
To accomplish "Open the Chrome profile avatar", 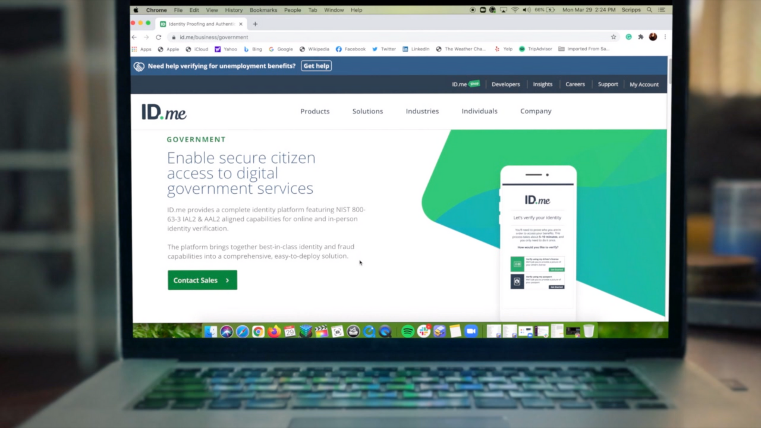I will coord(653,37).
